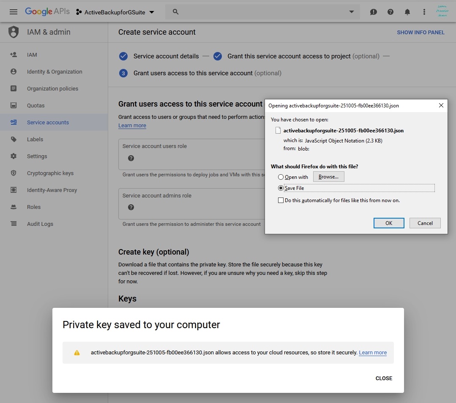Image resolution: width=456 pixels, height=403 pixels.
Task: Click the step 3 number icon
Action: [x=123, y=73]
